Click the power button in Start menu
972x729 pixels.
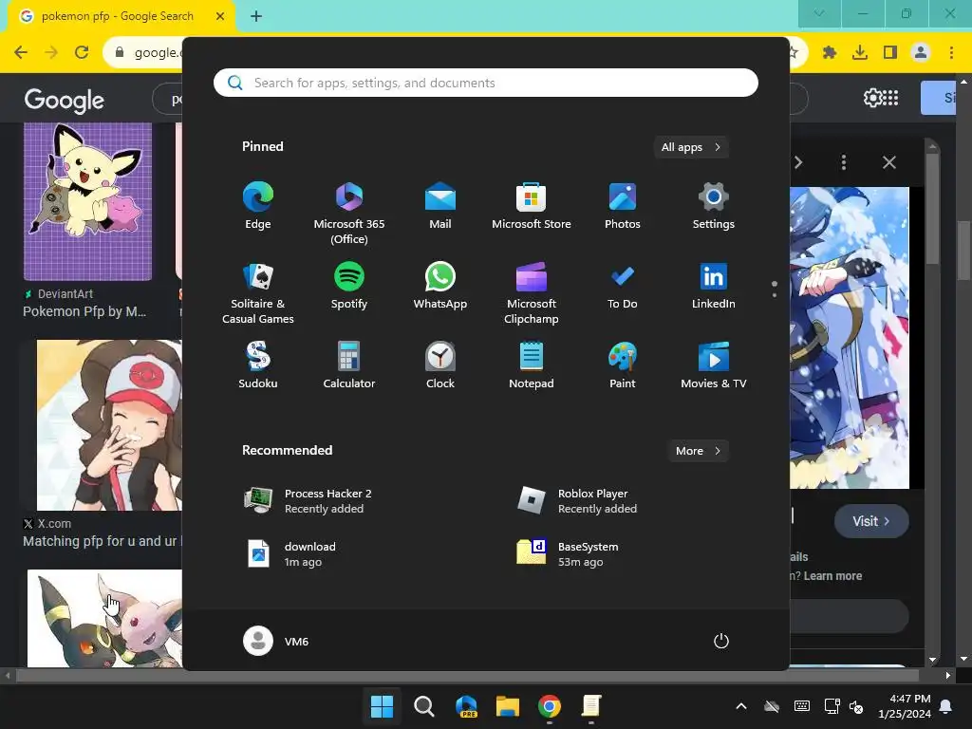pyautogui.click(x=721, y=641)
